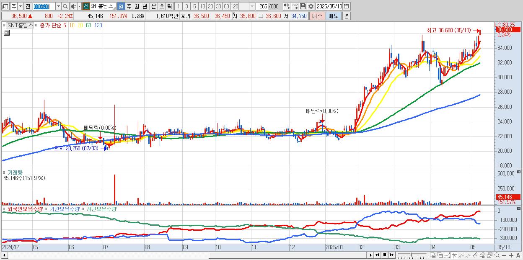Click the green 60 moving average legend
The width and height of the screenshot is (523, 260).
pos(88,25)
